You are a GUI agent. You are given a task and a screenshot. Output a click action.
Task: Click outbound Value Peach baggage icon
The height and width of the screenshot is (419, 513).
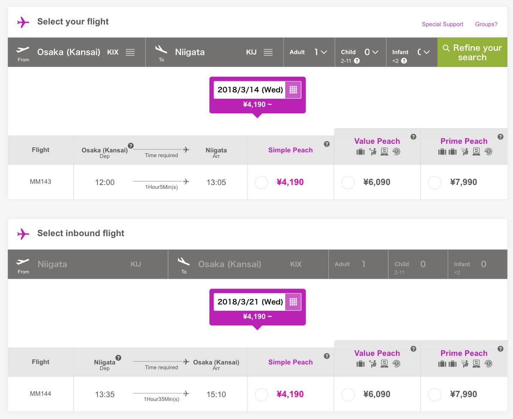click(361, 152)
